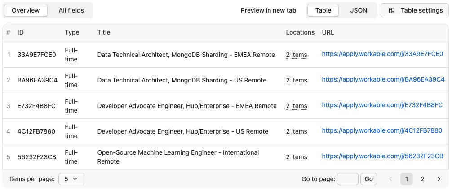Open Table settings
Image resolution: width=452 pixels, height=191 pixels.
coord(416,10)
